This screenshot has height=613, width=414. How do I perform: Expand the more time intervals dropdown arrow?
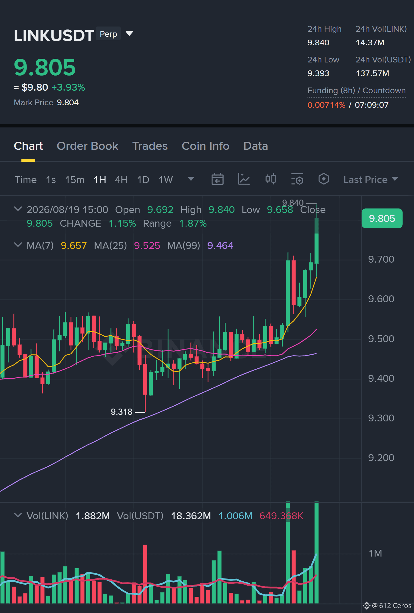[x=191, y=179]
